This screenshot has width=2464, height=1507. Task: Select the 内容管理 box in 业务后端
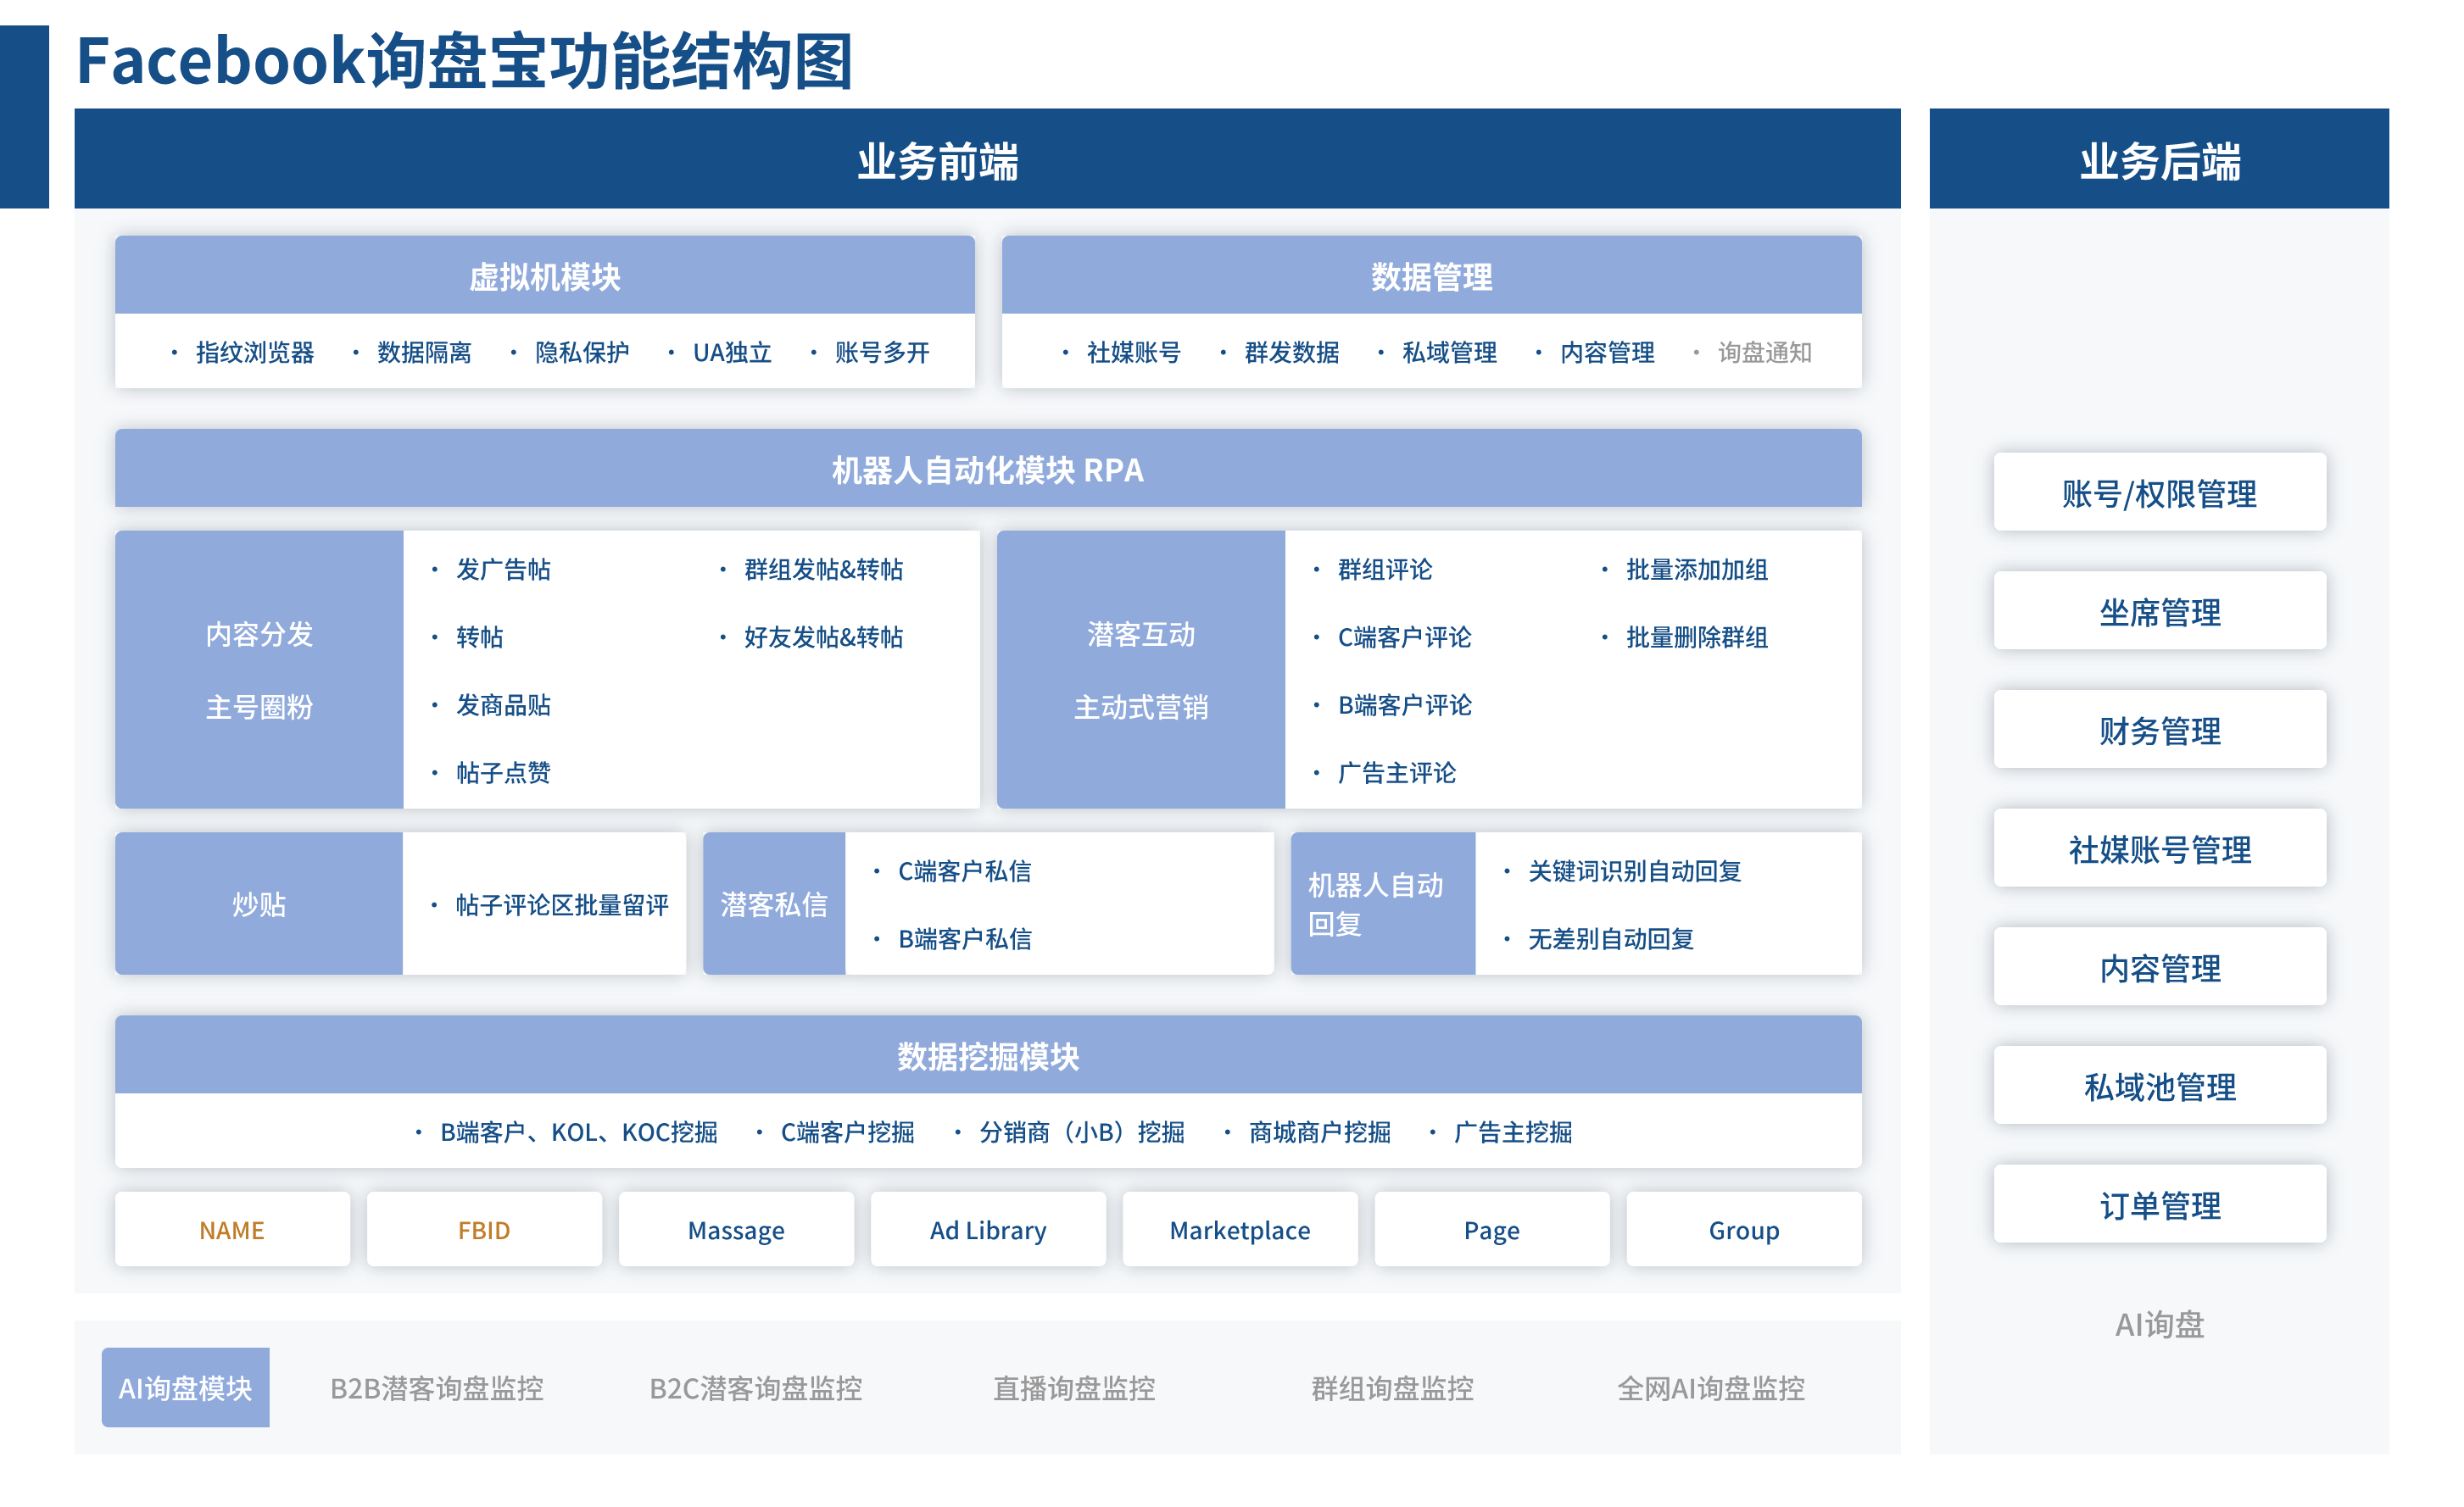[x=2159, y=968]
